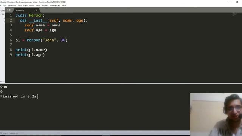Click self.name on line 3
The width and height of the screenshot is (242, 136).
pyautogui.click(x=34, y=25)
